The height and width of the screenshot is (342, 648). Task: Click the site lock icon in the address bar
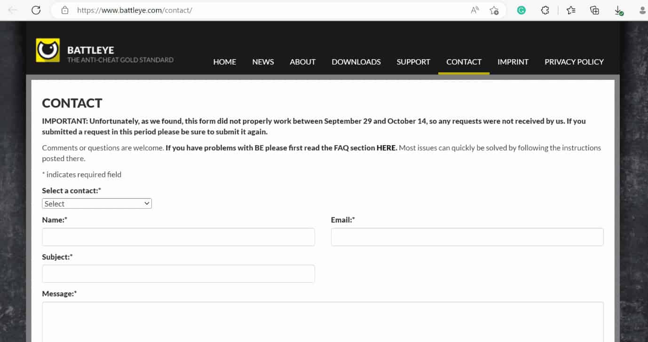coord(65,10)
